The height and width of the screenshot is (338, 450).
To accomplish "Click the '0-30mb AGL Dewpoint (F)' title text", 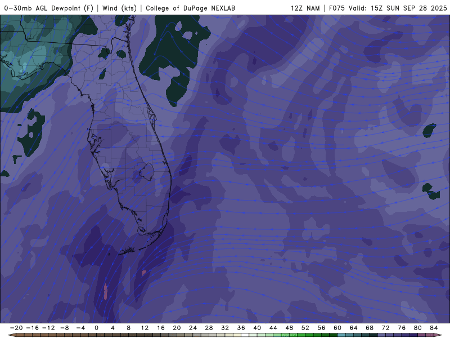I will coord(49,8).
